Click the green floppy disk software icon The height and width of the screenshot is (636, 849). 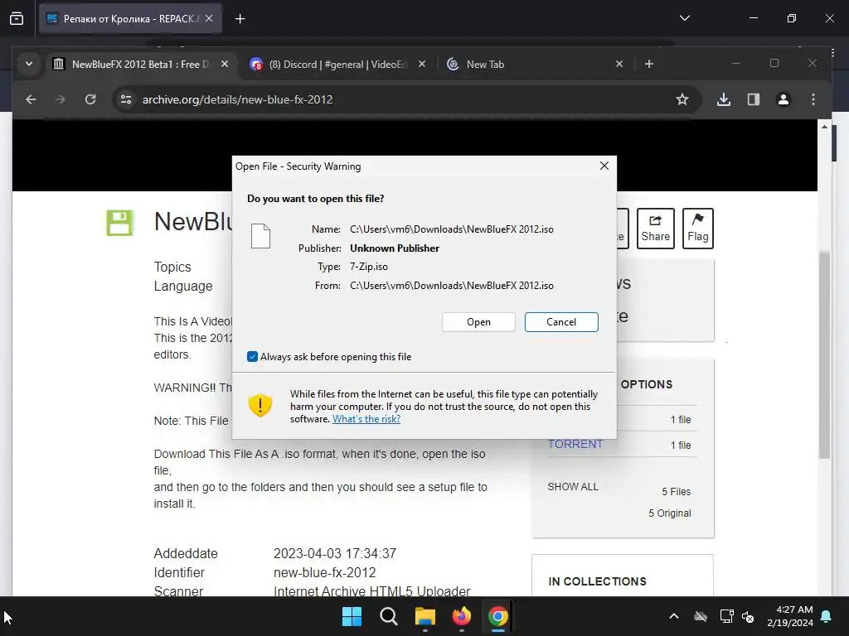(119, 223)
